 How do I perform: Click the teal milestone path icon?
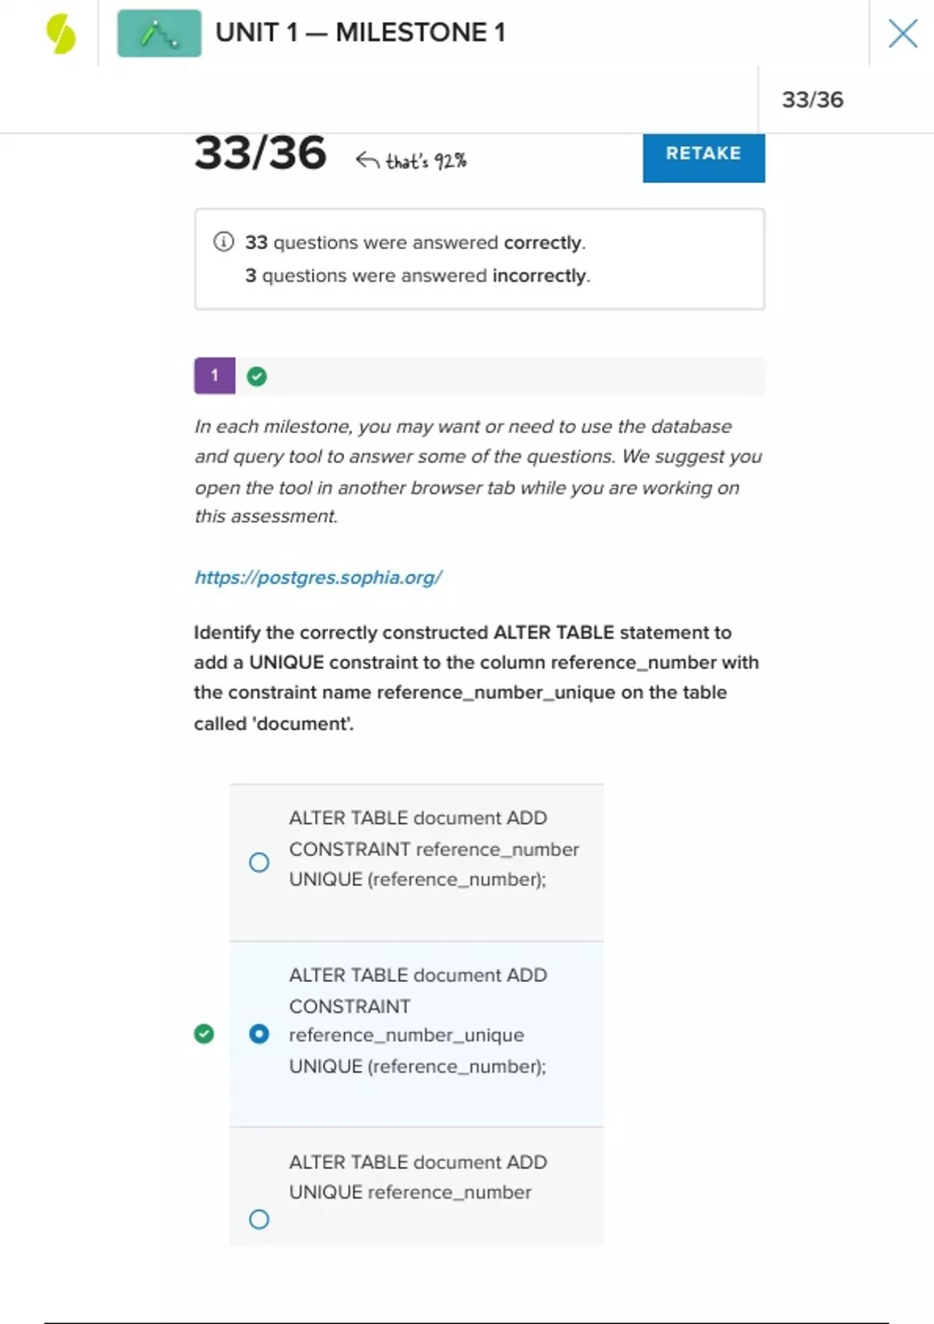pyautogui.click(x=159, y=33)
